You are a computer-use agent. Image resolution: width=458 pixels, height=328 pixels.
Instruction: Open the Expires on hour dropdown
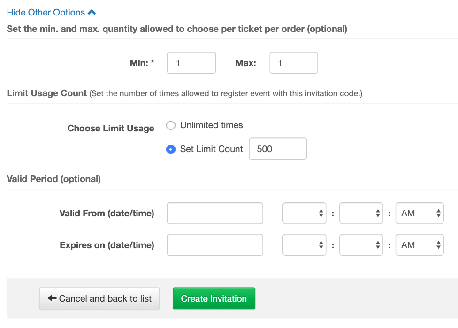pos(305,245)
